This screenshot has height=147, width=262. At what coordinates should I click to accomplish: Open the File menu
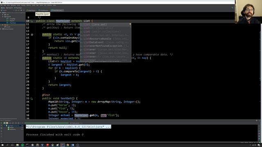[x=2, y=5]
